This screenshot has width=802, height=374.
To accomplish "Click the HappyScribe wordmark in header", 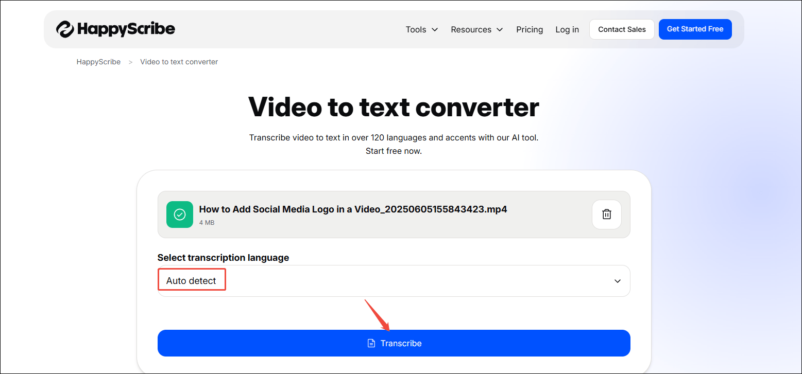I will click(x=126, y=29).
